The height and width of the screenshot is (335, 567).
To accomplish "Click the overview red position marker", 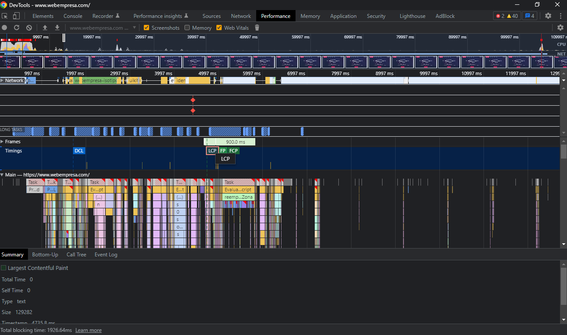I will [x=541, y=40].
